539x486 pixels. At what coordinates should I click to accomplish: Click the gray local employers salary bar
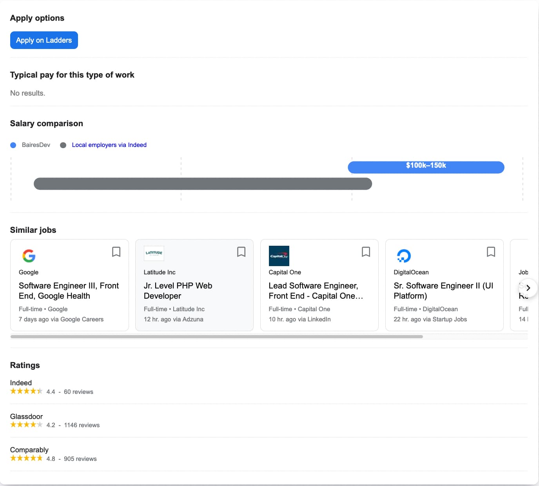coord(203,184)
